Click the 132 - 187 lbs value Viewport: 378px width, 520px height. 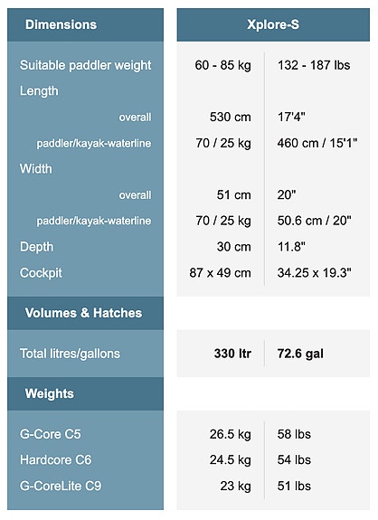tap(314, 65)
